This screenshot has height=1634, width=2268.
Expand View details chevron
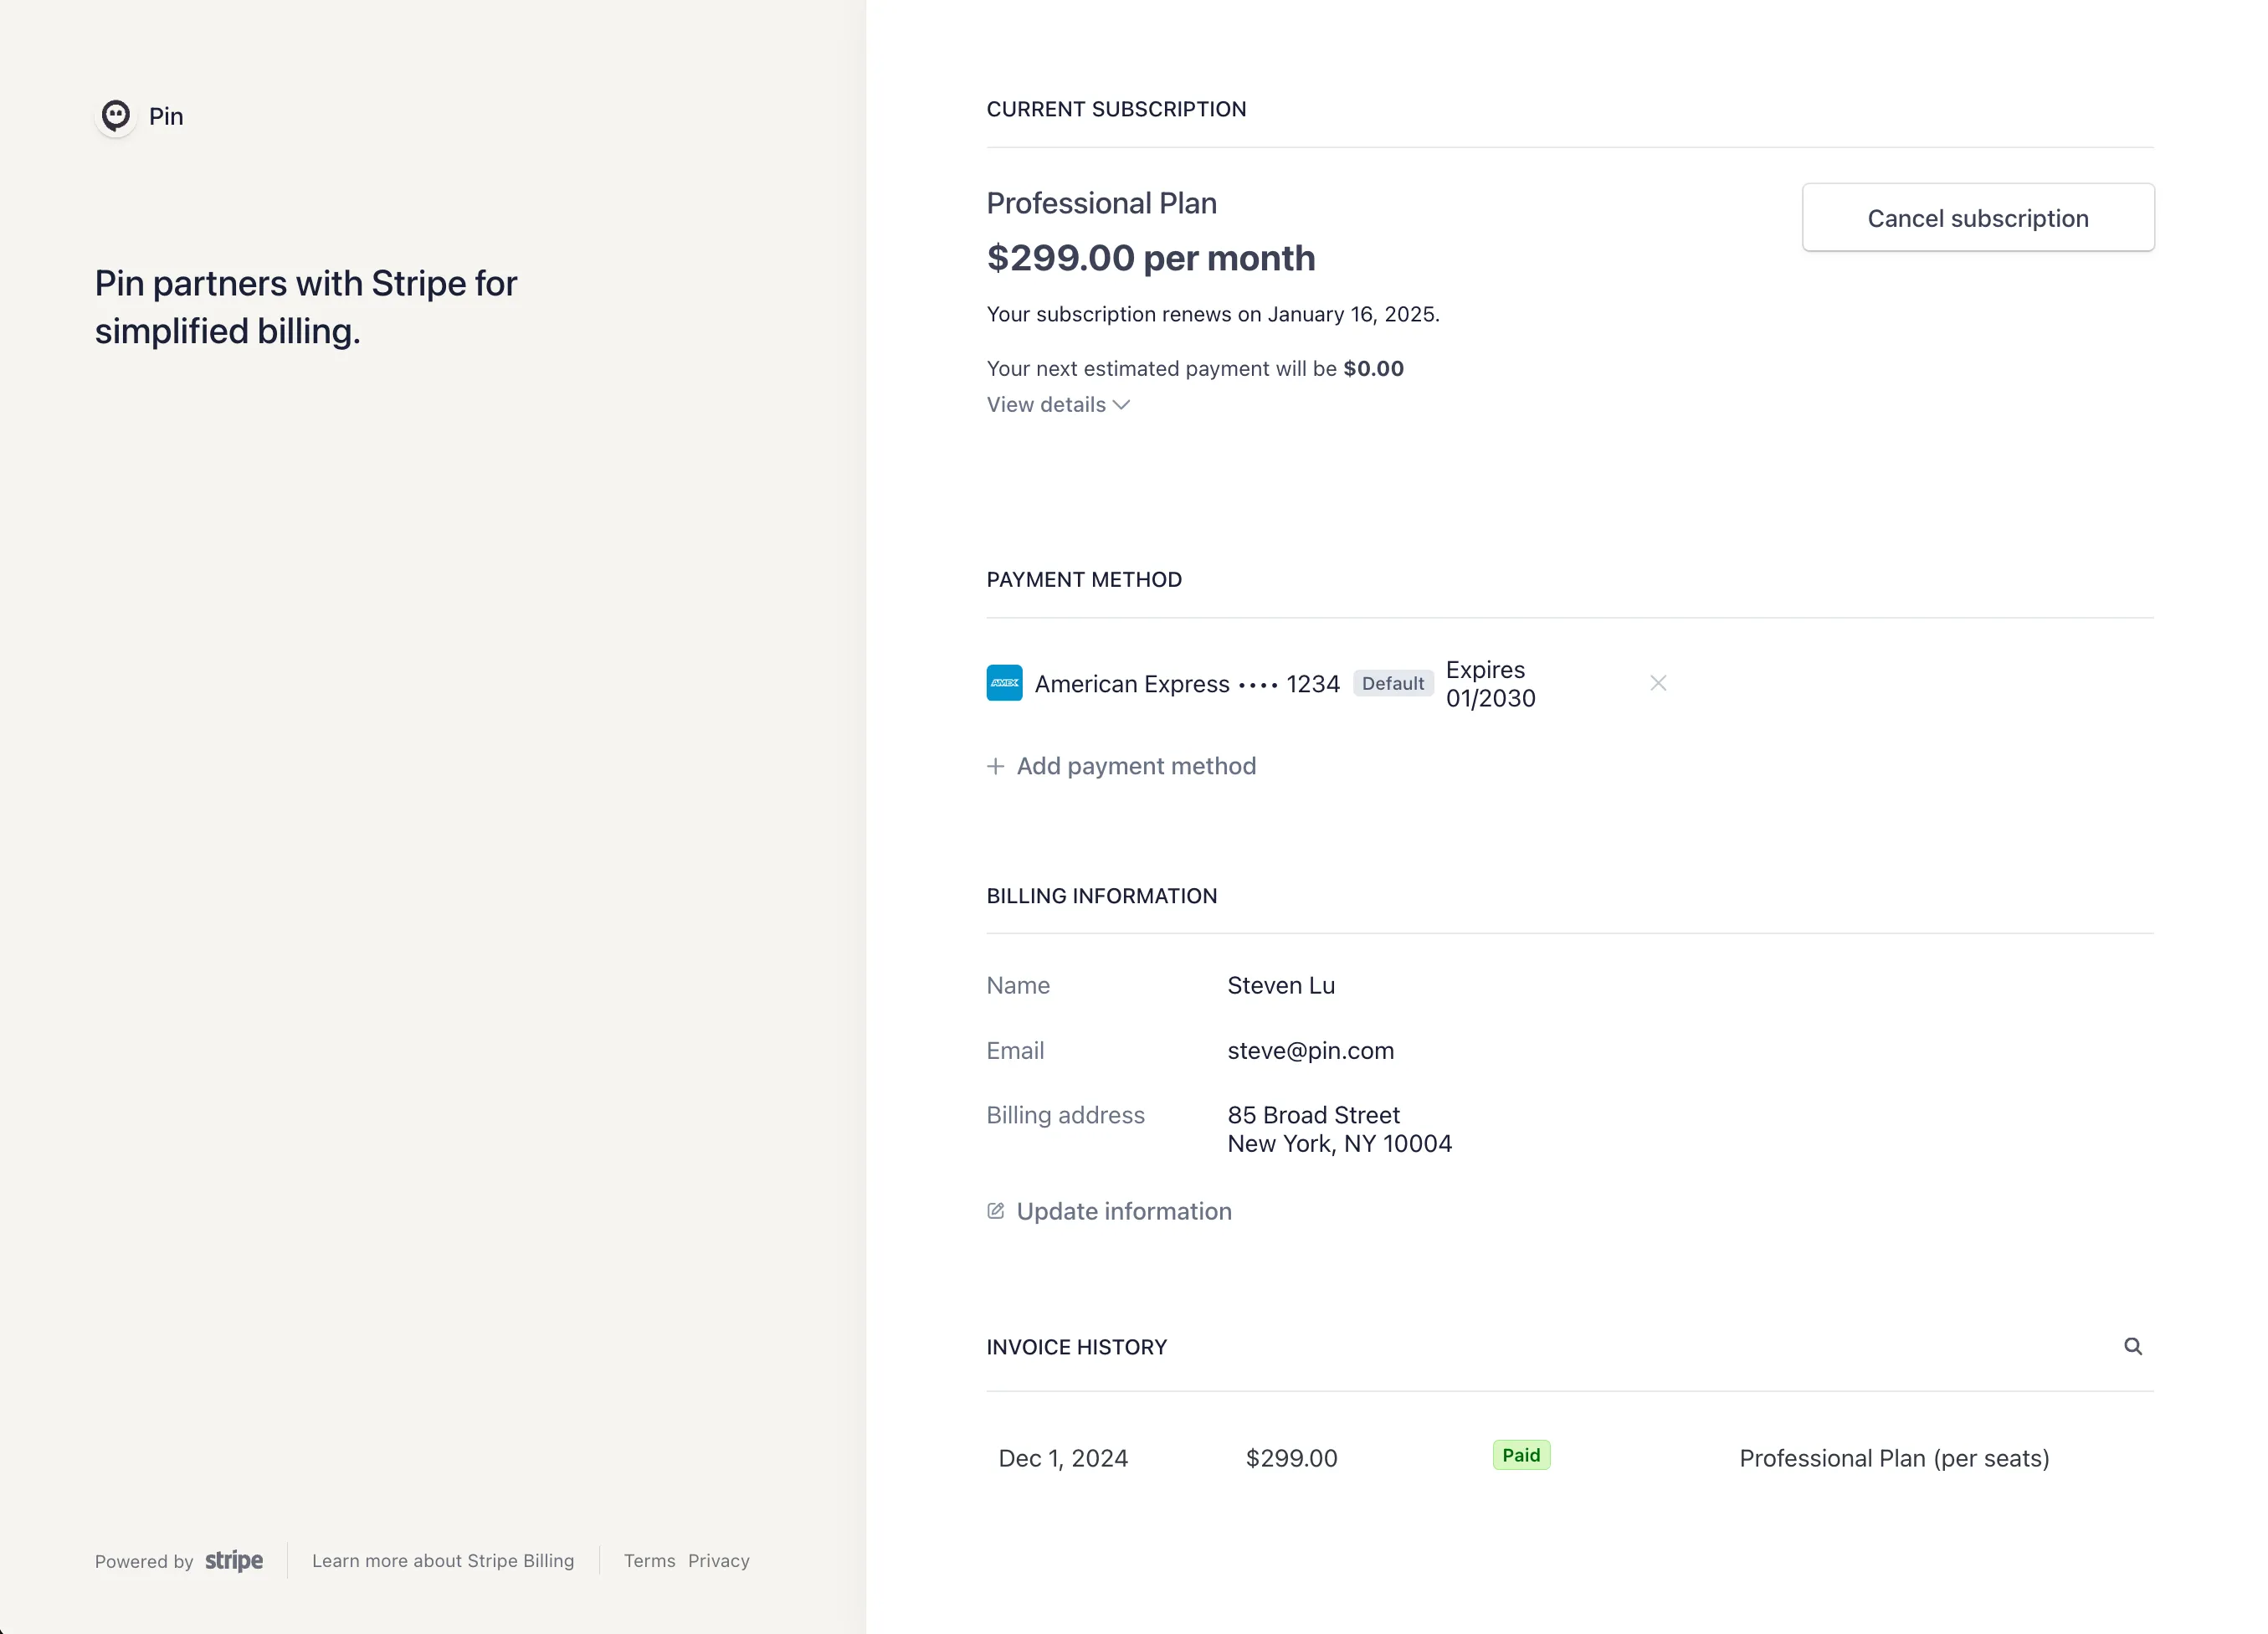click(1121, 405)
